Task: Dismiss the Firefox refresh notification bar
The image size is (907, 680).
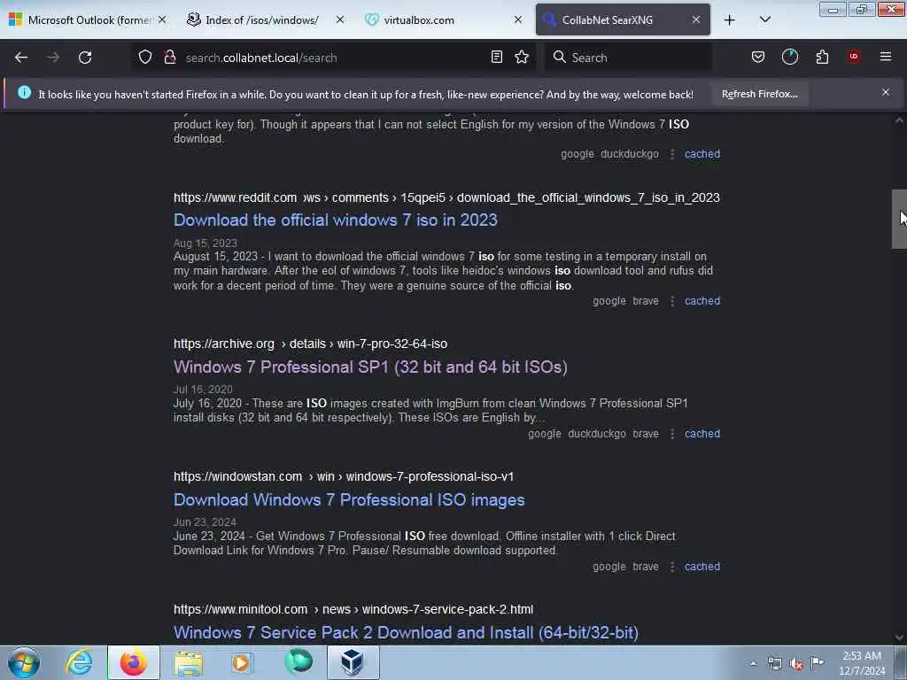Action: [886, 92]
